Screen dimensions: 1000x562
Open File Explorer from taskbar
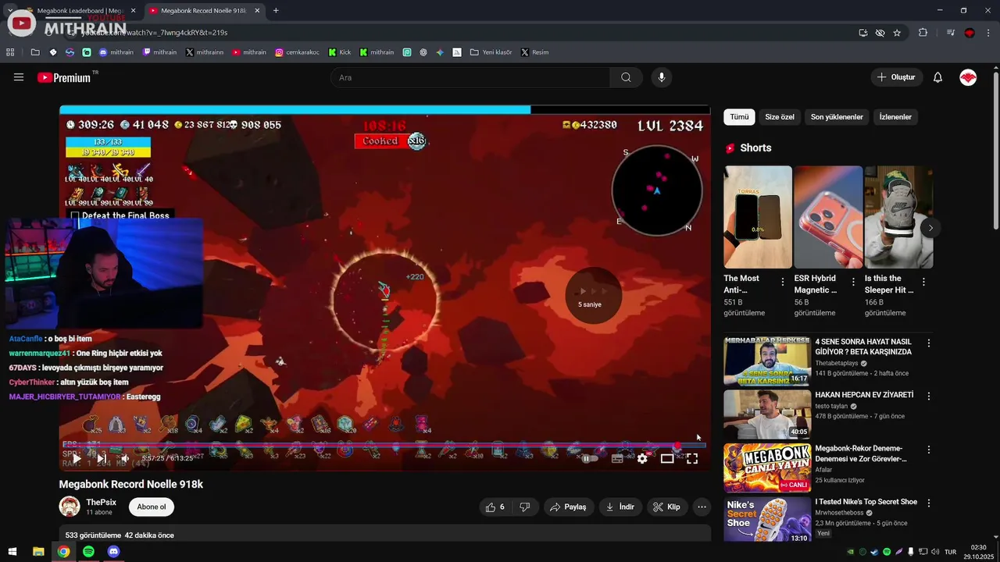(x=38, y=552)
